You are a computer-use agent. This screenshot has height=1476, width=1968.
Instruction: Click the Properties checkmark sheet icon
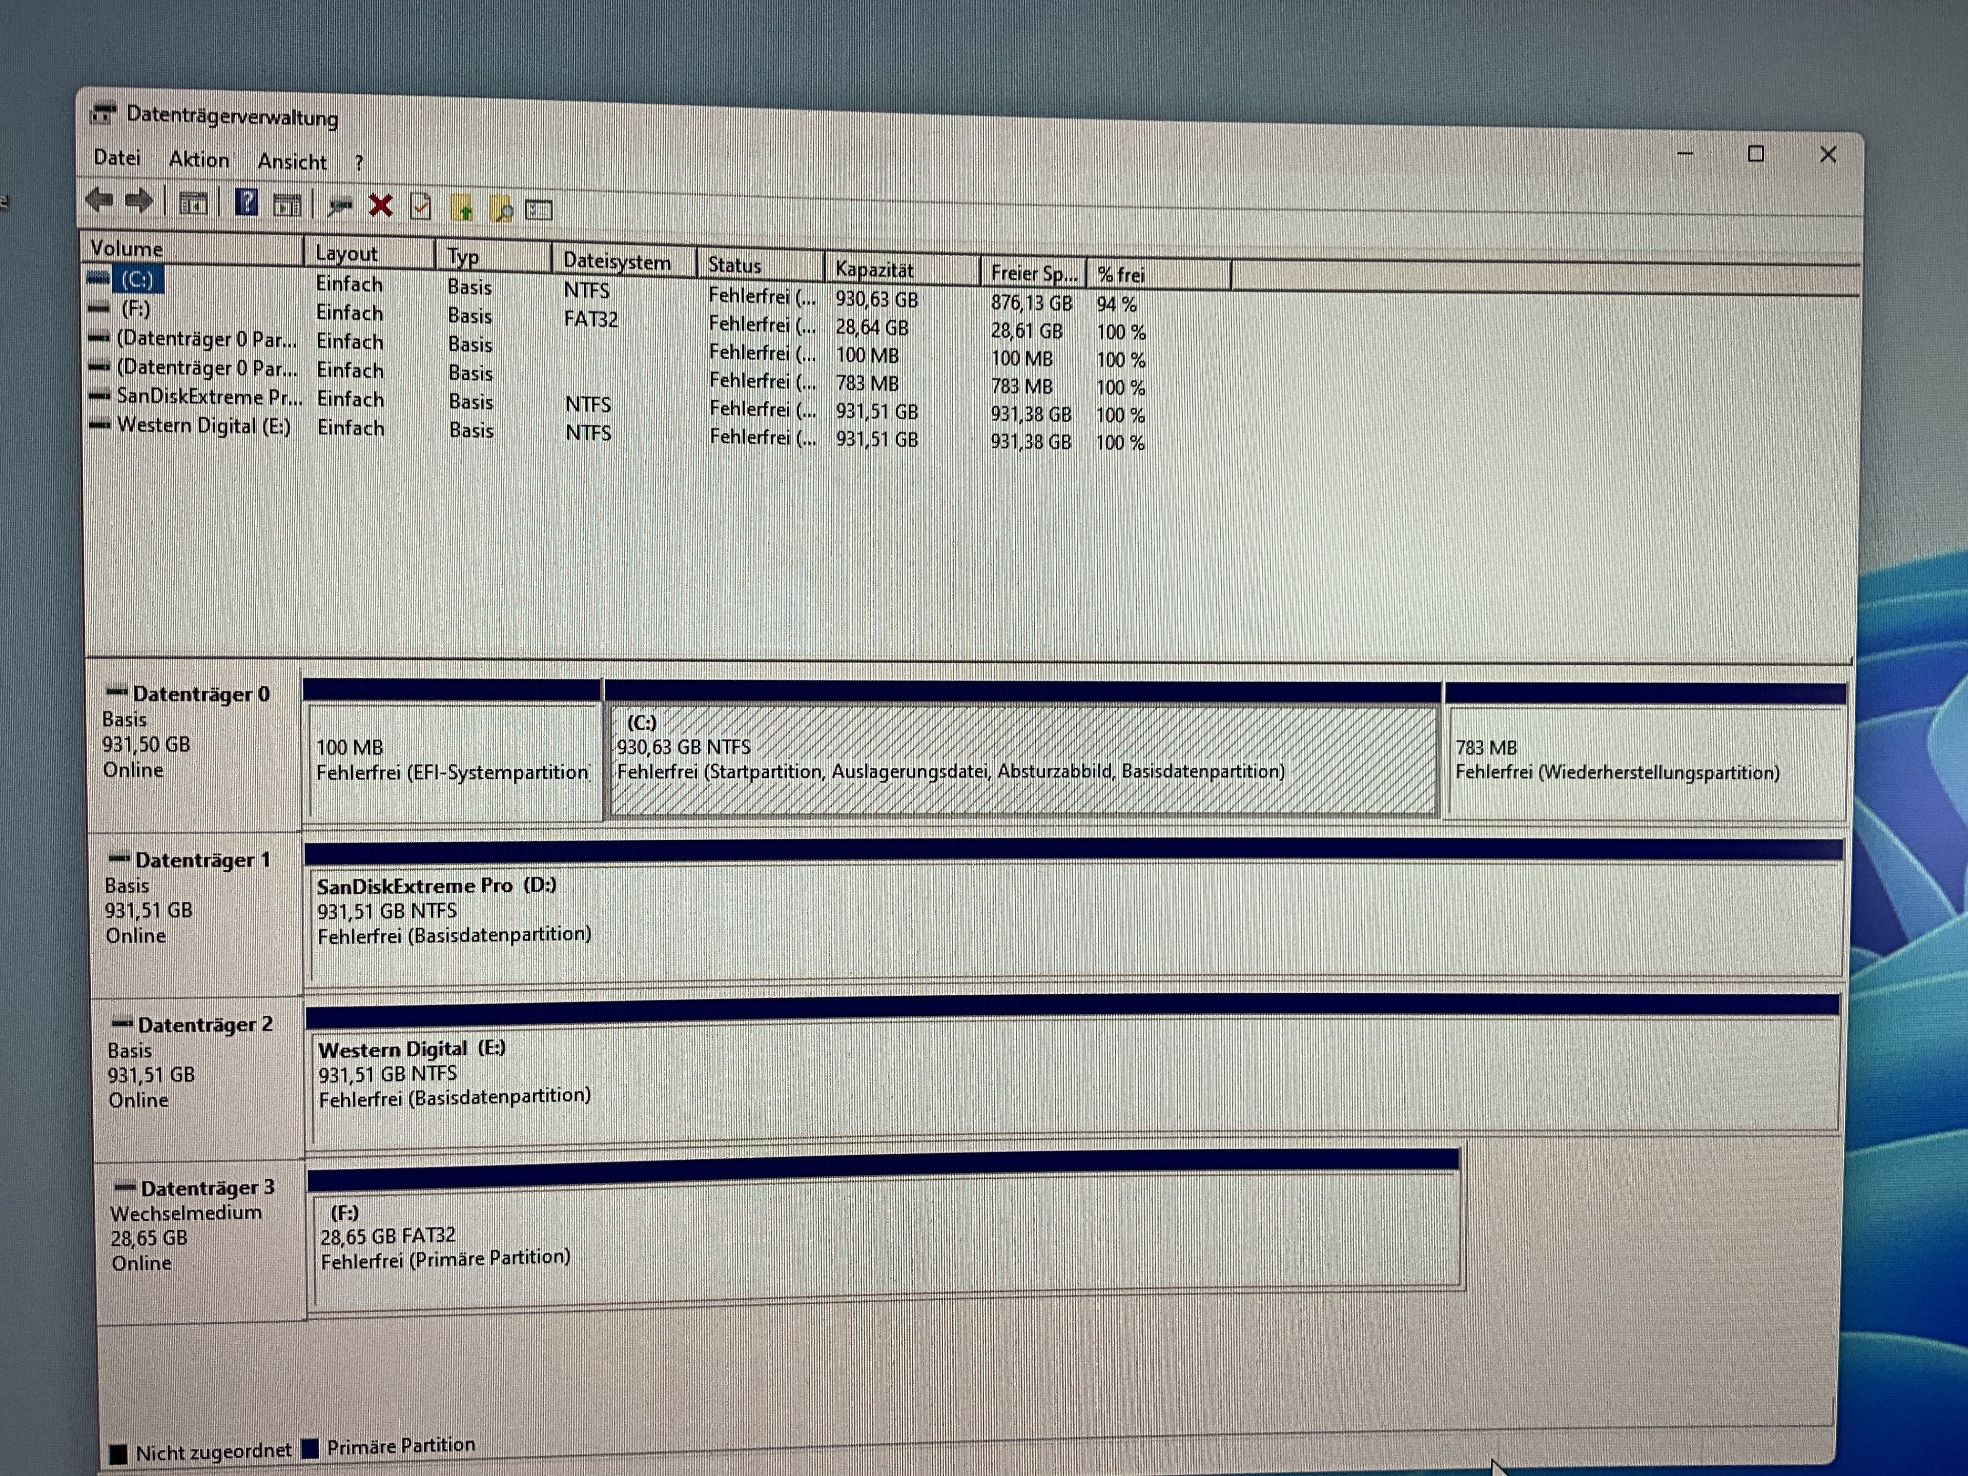click(x=421, y=207)
